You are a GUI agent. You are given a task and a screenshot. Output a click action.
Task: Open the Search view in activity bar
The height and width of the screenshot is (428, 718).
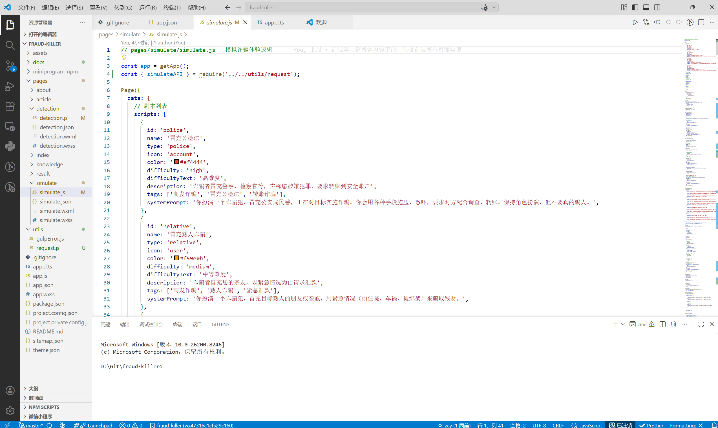click(x=10, y=45)
